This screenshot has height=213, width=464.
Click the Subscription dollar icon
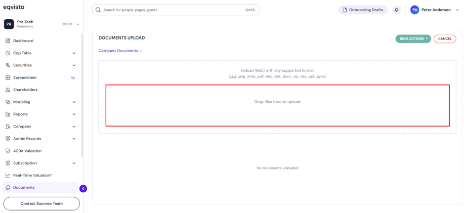pos(8,163)
